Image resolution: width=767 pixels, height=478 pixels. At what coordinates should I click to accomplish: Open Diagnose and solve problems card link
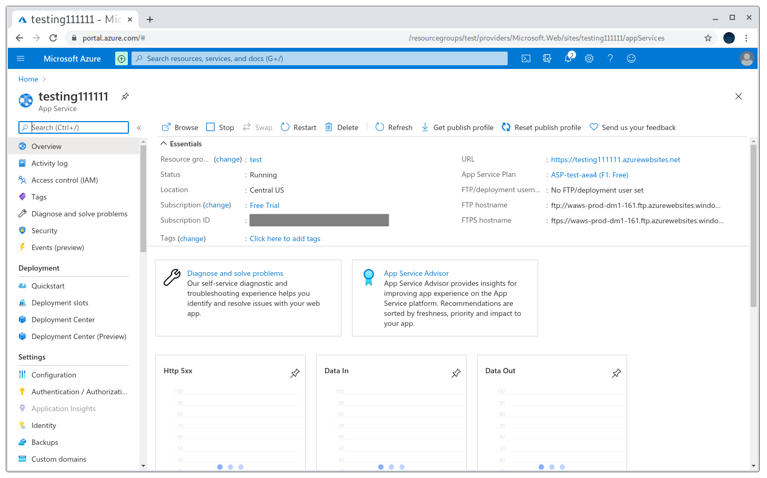(x=235, y=273)
